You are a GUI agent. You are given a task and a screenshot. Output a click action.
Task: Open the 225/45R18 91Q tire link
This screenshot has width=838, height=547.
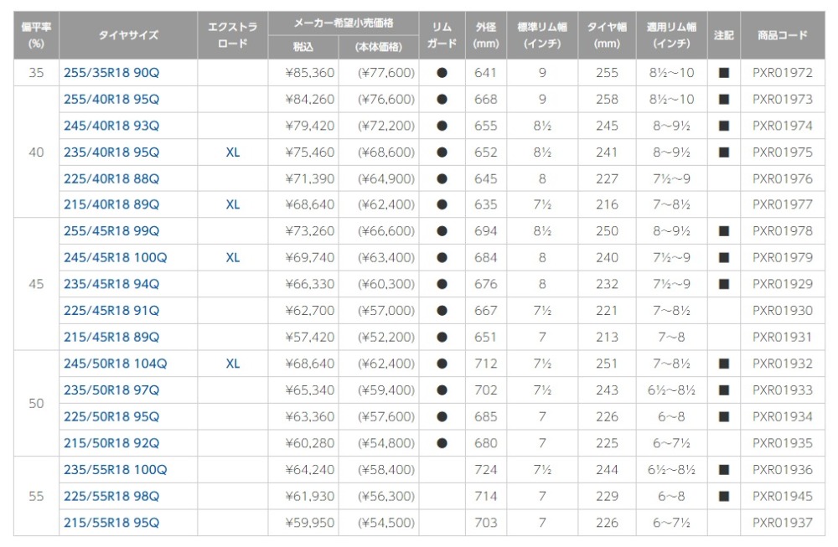tap(111, 311)
